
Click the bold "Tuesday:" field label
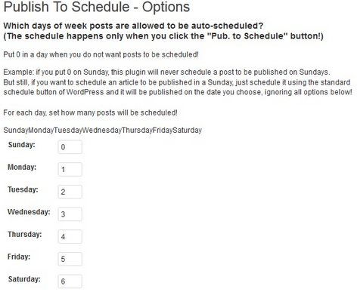[23, 189]
